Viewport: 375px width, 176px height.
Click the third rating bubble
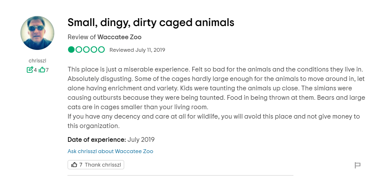(86, 50)
